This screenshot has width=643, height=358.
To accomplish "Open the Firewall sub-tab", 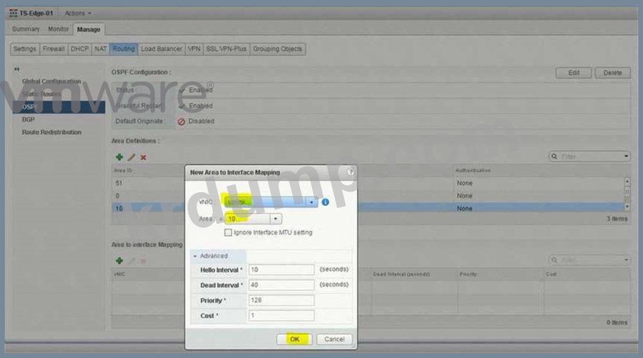I will 54,49.
